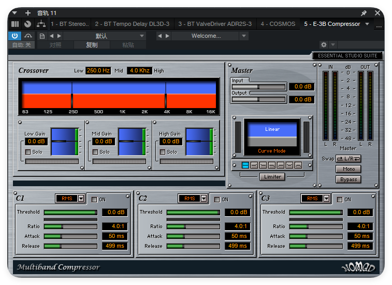Enable the Mono button
Image resolution: width=392 pixels, height=285 pixels.
point(349,169)
